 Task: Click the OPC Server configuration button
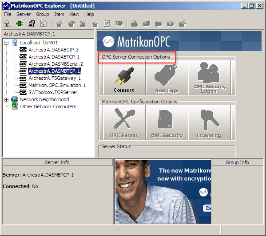click(x=124, y=122)
